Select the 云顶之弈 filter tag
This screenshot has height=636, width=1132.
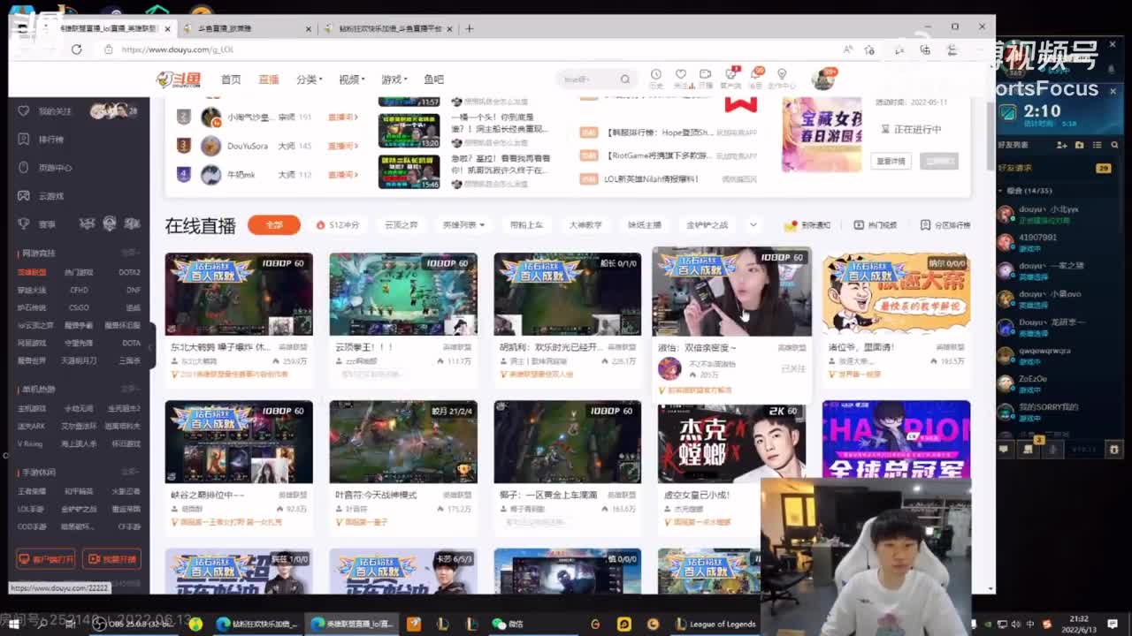(x=401, y=225)
